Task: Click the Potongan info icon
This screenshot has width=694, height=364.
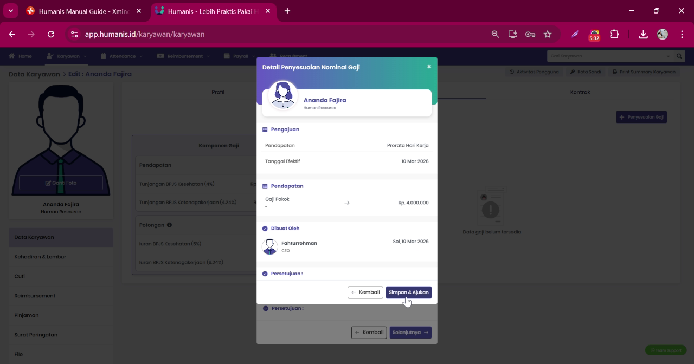Action: [170, 225]
